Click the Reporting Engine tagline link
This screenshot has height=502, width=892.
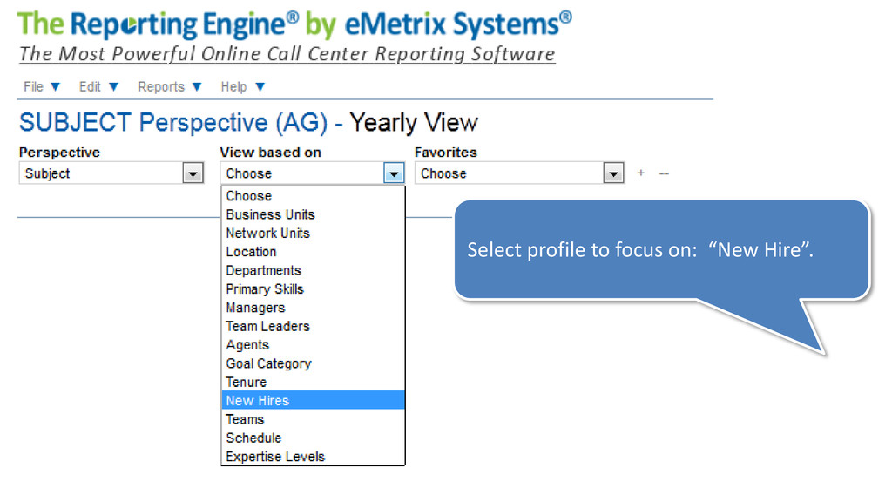(x=287, y=54)
